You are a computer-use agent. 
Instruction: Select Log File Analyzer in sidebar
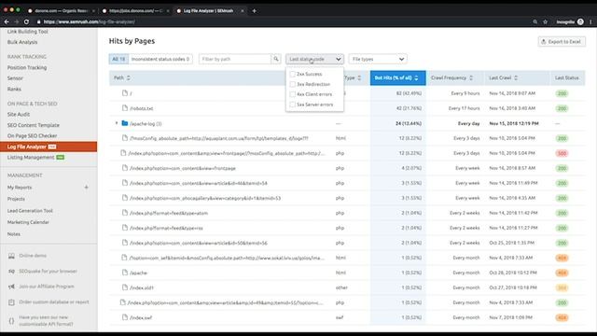49,147
